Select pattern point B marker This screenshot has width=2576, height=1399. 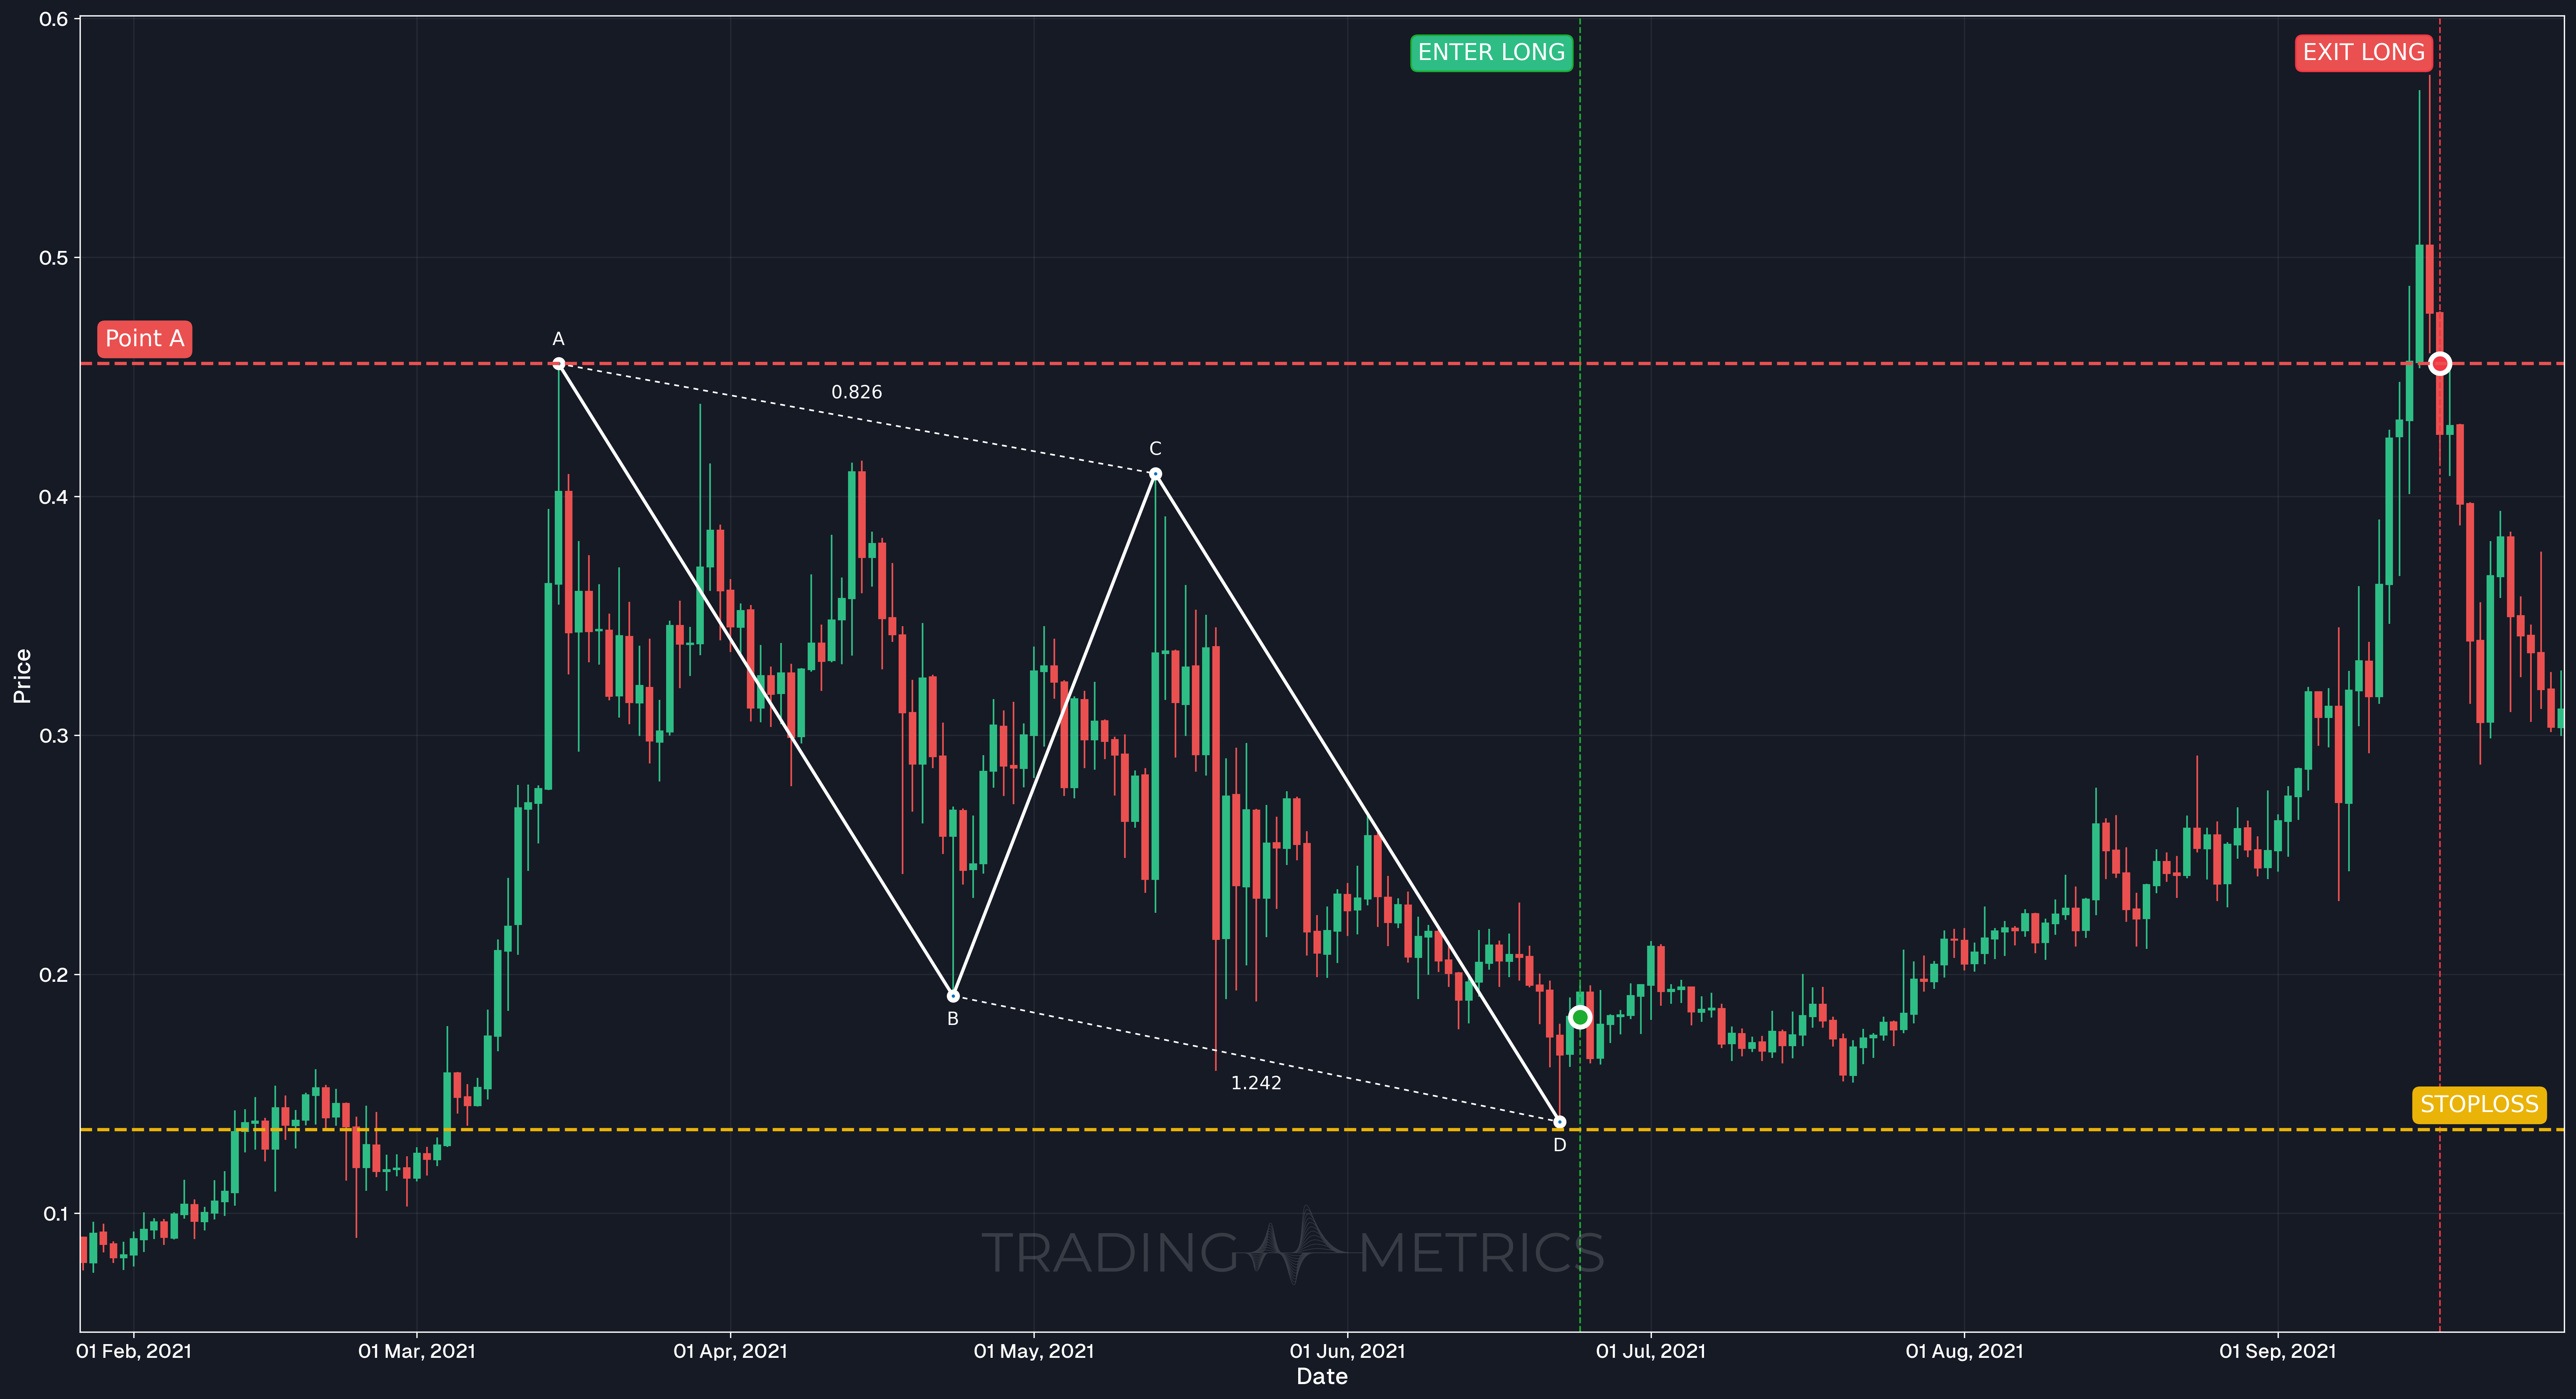[x=953, y=995]
